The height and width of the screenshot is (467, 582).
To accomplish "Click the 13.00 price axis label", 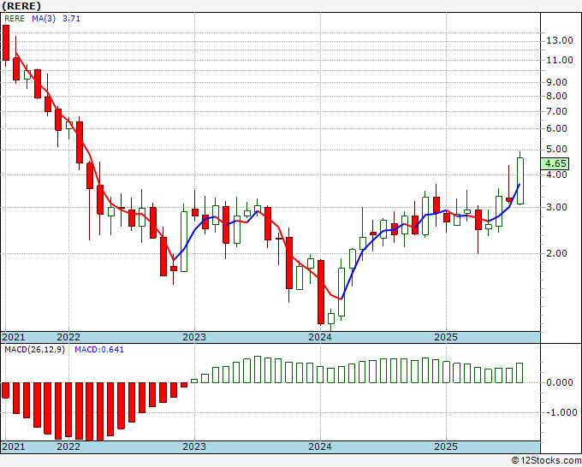I will (560, 40).
